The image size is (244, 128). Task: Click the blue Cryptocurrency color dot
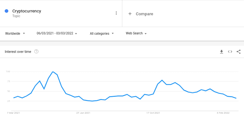(6, 11)
